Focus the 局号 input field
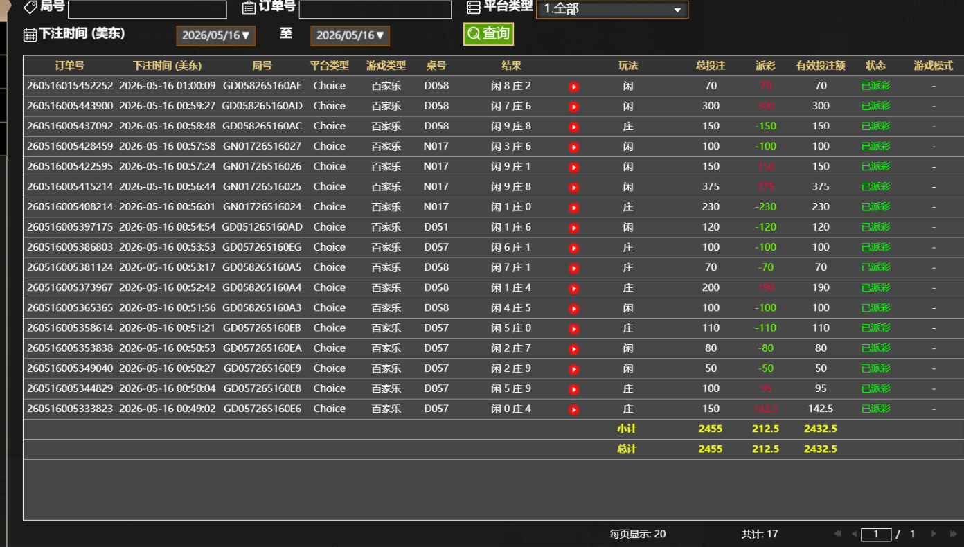Screen dimensions: 964x547 click(x=148, y=10)
